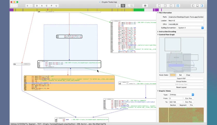Select the setStringValue node lower right
The image size is (217, 125).
(130, 104)
